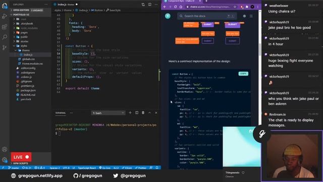Open remote window indicator in status bar
The width and height of the screenshot is (323, 182).
pyautogui.click(x=3, y=168)
